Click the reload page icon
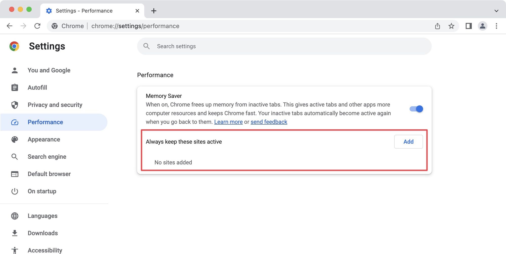 click(37, 26)
